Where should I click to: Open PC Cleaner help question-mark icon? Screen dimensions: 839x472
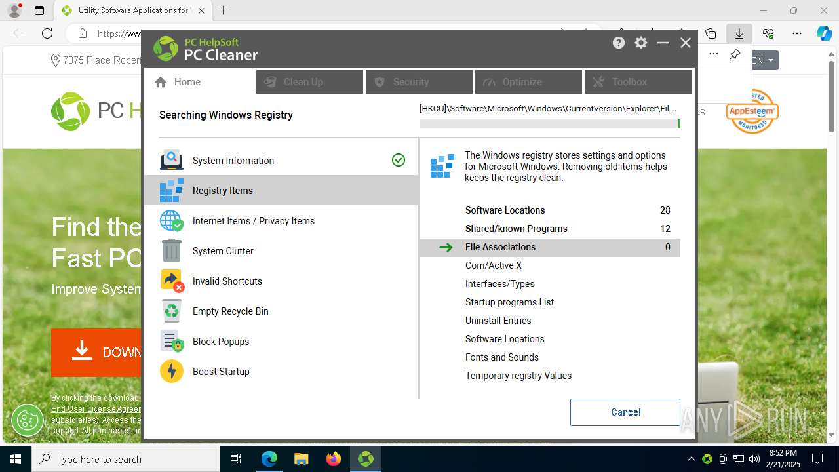[x=619, y=43]
